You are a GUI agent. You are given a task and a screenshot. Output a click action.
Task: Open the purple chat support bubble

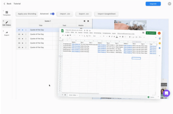pyautogui.click(x=167, y=93)
